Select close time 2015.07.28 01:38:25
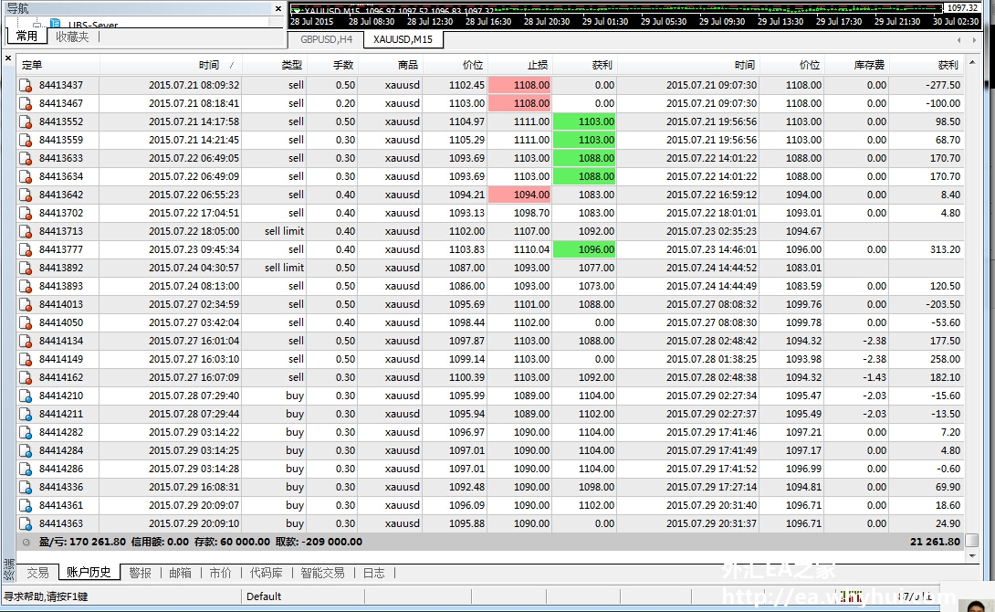Image resolution: width=995 pixels, height=612 pixels. point(711,359)
